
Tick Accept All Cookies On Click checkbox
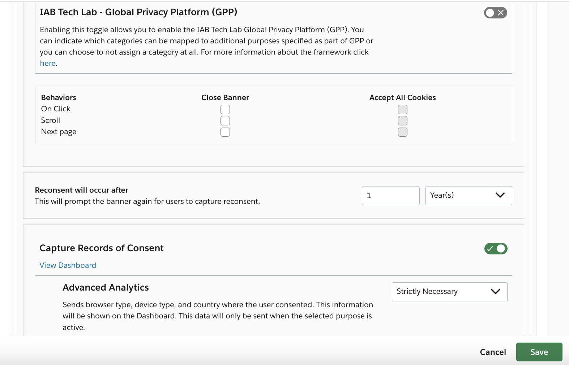coord(402,109)
